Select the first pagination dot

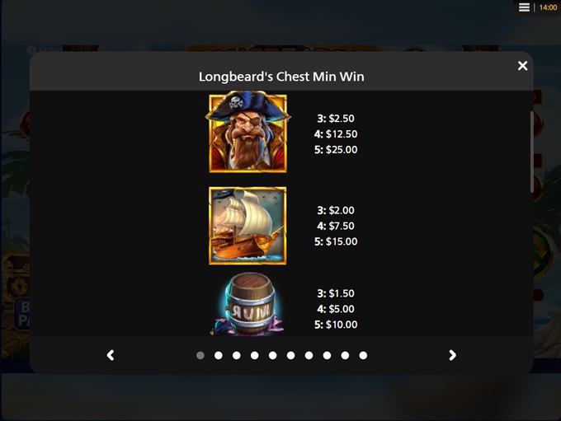point(200,355)
